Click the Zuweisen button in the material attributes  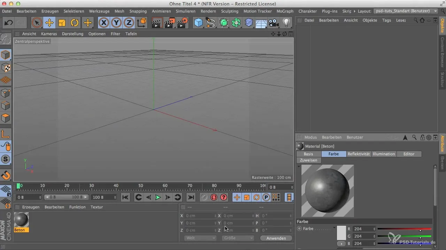coord(309,160)
